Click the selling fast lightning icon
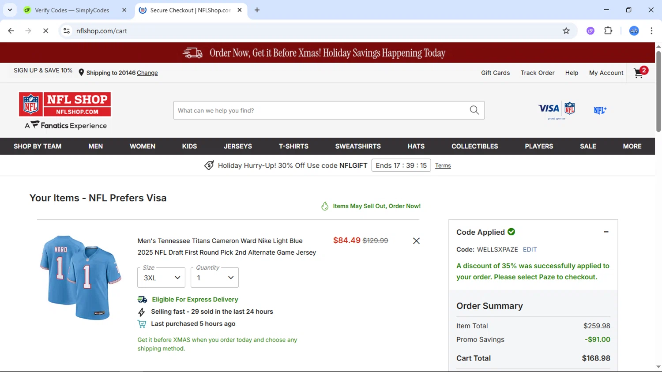The height and width of the screenshot is (372, 662). 142,312
